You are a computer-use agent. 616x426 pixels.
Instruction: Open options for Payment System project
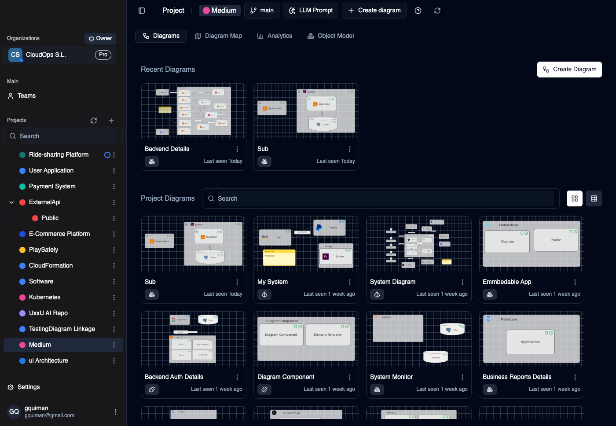coord(114,187)
